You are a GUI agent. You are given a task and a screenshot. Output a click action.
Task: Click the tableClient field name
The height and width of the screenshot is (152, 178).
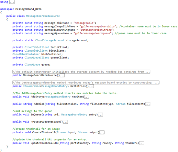tap(59, 47)
